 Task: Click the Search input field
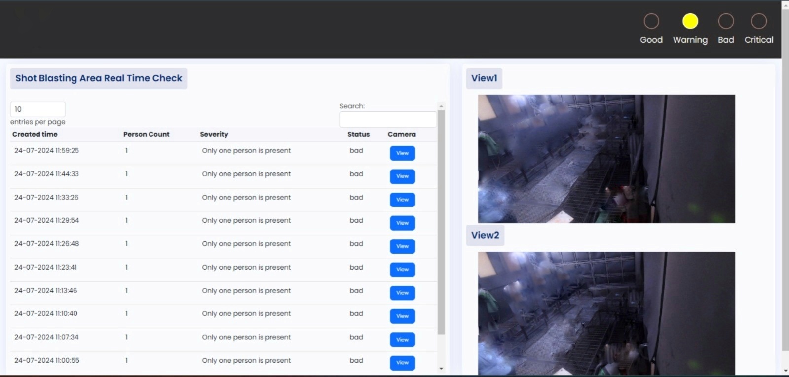coord(388,119)
